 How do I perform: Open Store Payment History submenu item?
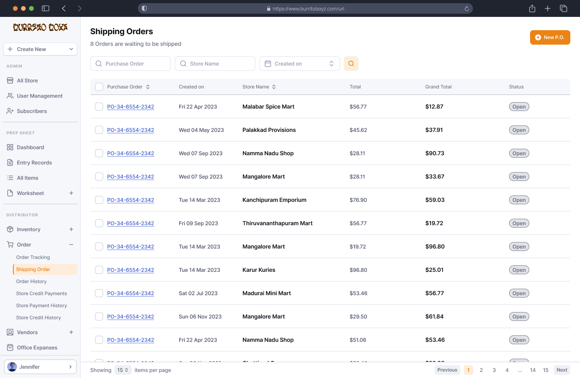(x=41, y=306)
